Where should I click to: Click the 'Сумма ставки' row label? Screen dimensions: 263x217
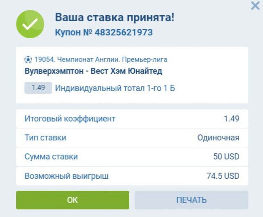(51, 157)
